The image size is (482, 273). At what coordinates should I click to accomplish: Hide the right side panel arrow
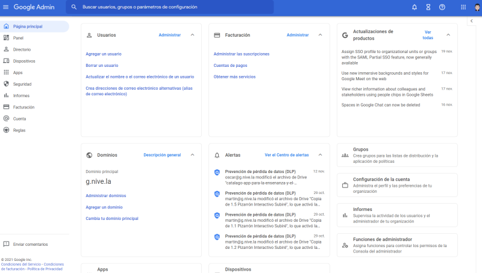[471, 21]
